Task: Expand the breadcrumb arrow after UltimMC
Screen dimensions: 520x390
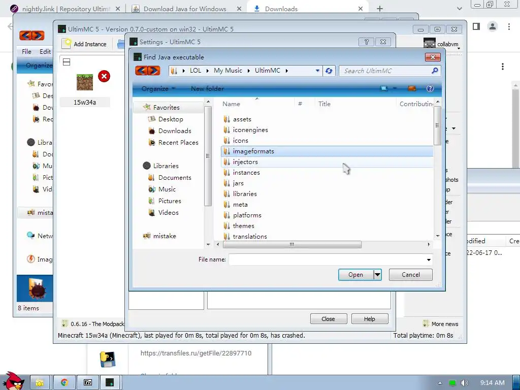Action: (x=286, y=71)
